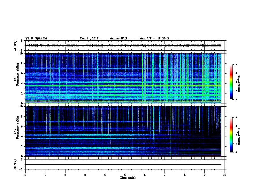253x196 pixels.
Task: Click the "Dec. 1, 2017" date label
Action: [x=89, y=38]
